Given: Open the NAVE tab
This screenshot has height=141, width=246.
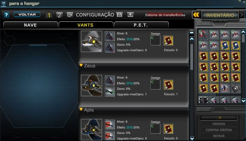Looking at the screenshot, I should click(30, 25).
